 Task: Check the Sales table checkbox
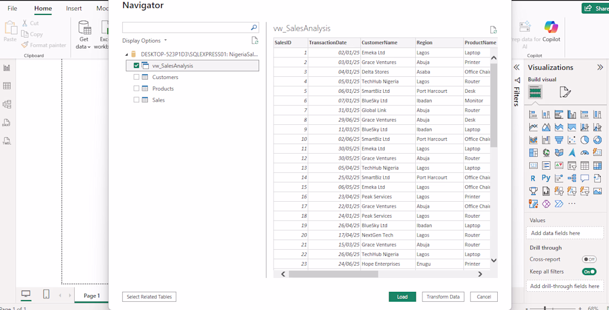(136, 99)
